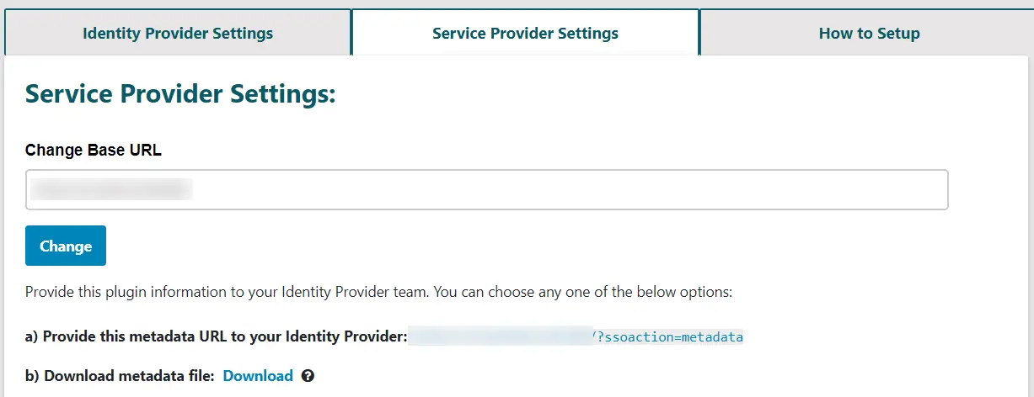Click the 'a) Provide this metadata URL' label
Screen dimensions: 1034x397
pyautogui.click(x=217, y=337)
